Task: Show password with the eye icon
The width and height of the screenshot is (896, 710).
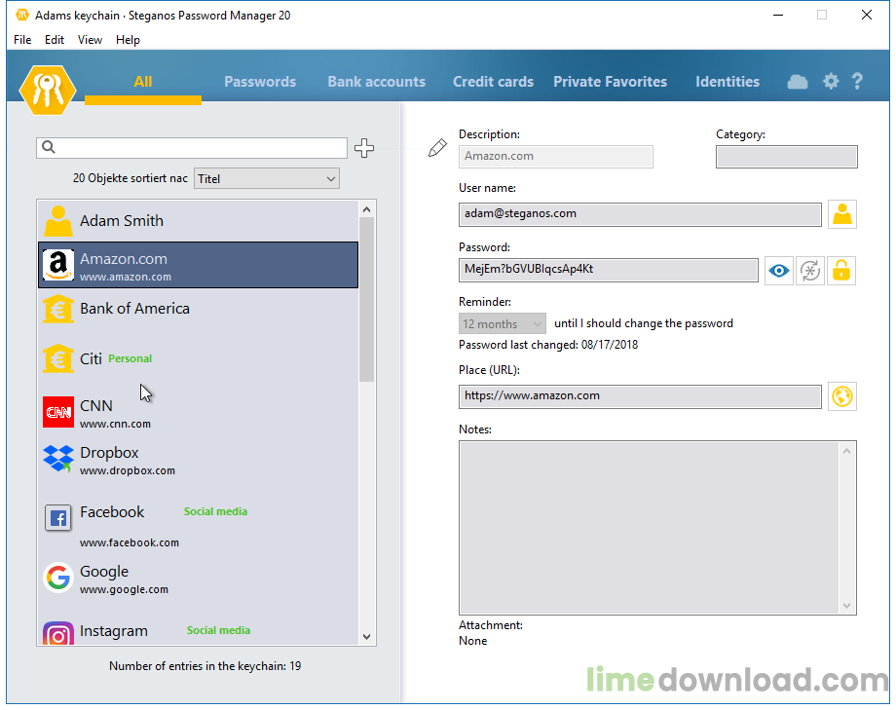Action: coord(778,271)
